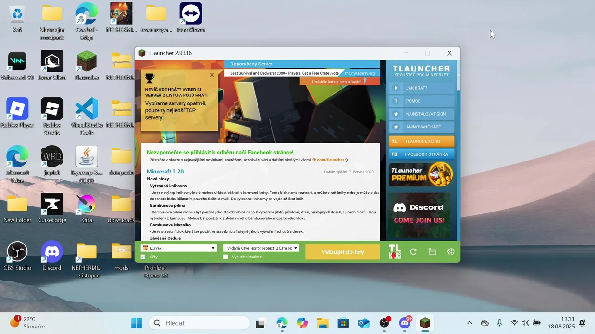Select the datapacks folder icon
The height and width of the screenshot is (334, 595).
(121, 161)
